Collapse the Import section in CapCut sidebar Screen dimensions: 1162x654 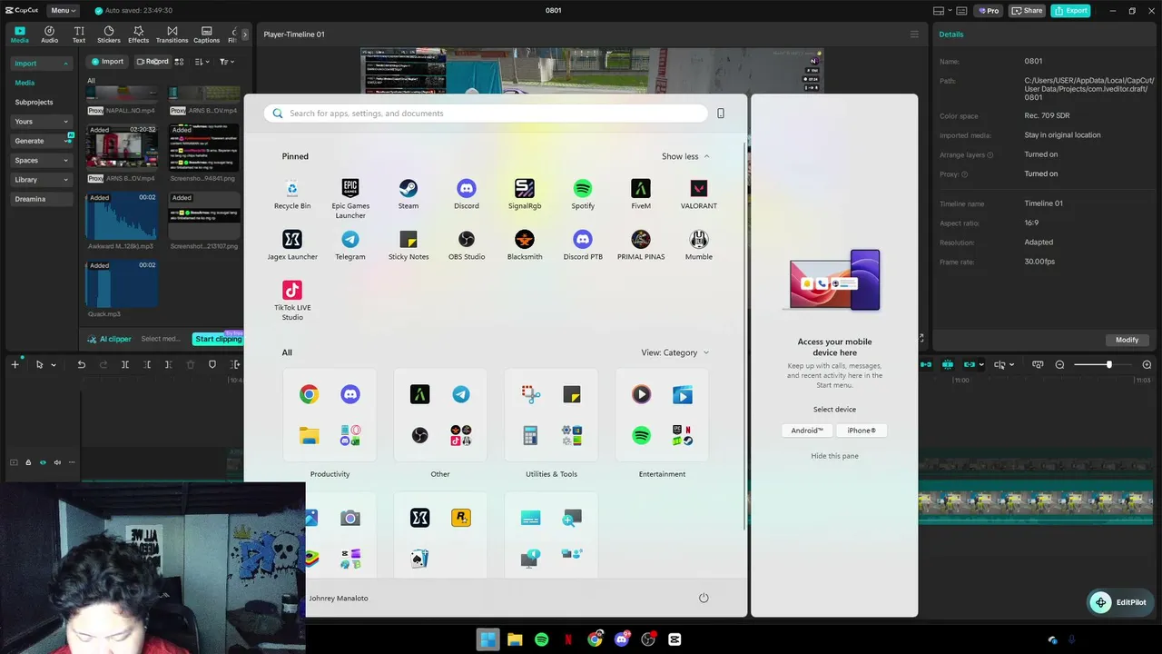click(x=41, y=64)
